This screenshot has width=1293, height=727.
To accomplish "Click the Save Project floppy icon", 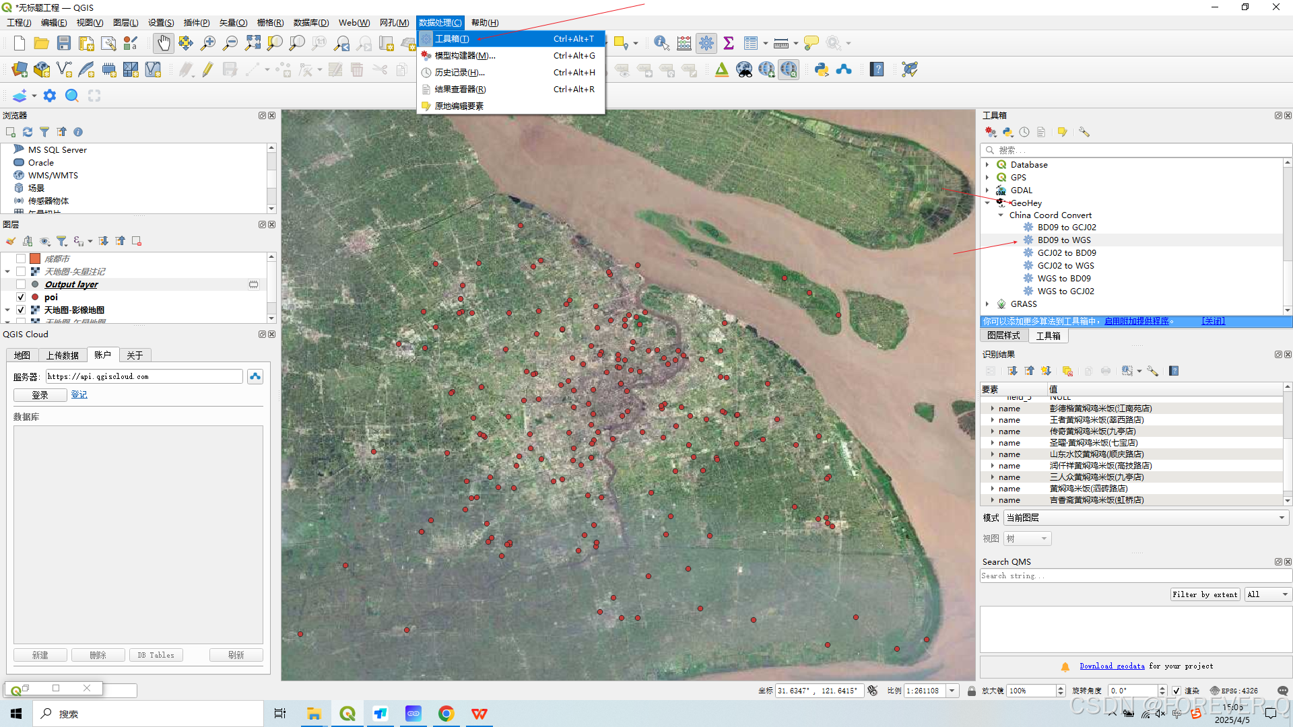I will click(x=64, y=43).
